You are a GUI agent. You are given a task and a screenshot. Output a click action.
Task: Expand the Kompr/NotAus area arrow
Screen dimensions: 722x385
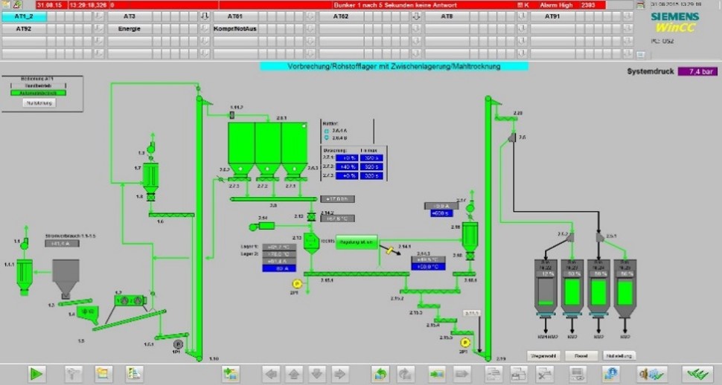(311, 28)
